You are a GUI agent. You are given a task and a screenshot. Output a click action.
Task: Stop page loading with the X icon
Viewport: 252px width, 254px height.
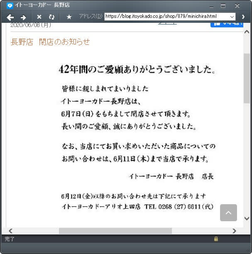[39, 17]
